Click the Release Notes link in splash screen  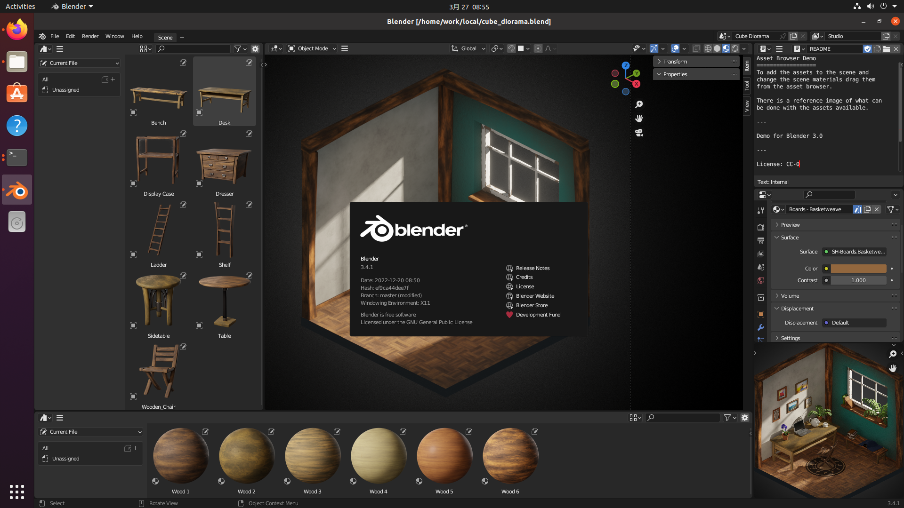tap(533, 267)
